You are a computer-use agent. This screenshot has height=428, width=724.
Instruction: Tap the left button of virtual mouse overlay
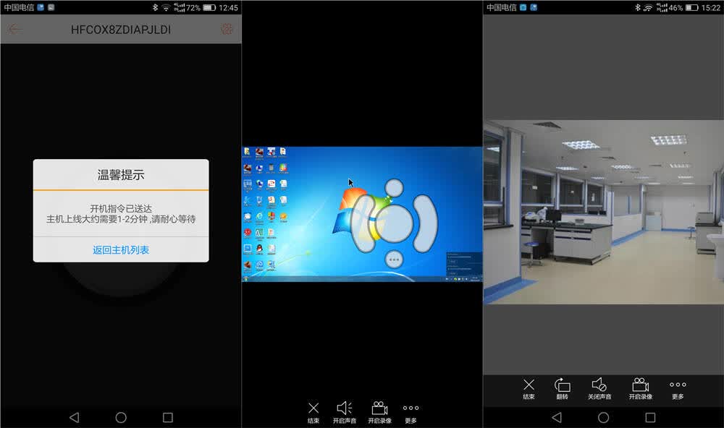pos(363,223)
